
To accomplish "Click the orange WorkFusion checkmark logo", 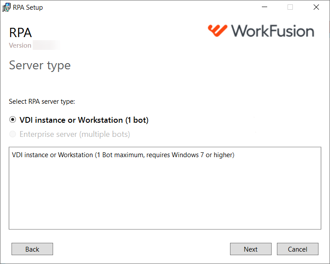I will point(218,30).
